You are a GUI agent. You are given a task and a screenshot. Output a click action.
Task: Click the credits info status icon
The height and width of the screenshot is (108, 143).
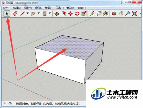(10, 104)
